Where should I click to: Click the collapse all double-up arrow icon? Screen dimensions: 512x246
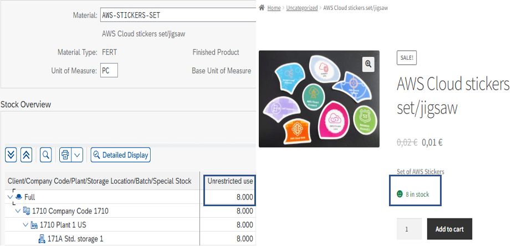[x=26, y=155]
